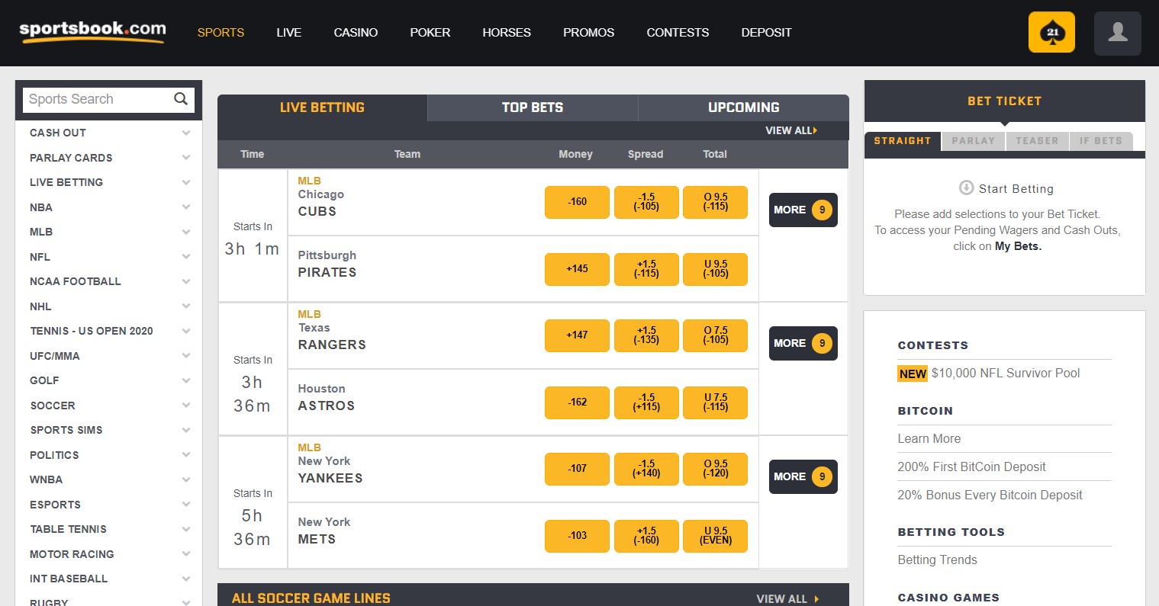Open the blackjack 21 spade icon
The image size is (1159, 606).
point(1051,33)
